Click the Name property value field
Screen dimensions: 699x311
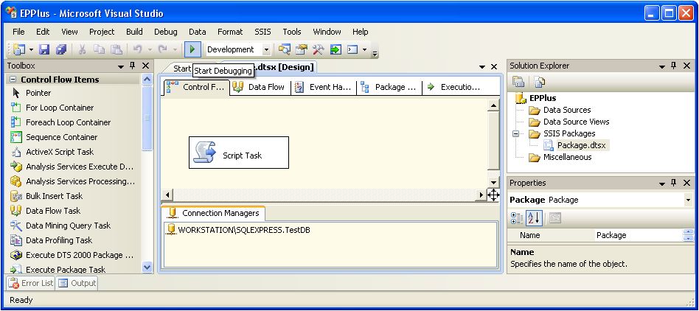pos(639,235)
